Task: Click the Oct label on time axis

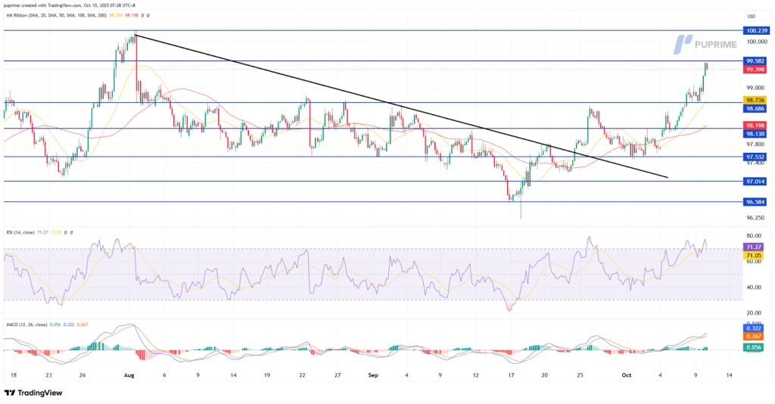Action: pos(626,374)
